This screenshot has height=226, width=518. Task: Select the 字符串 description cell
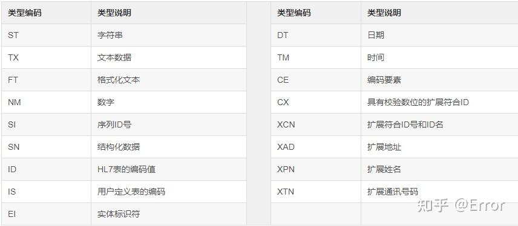pos(169,35)
